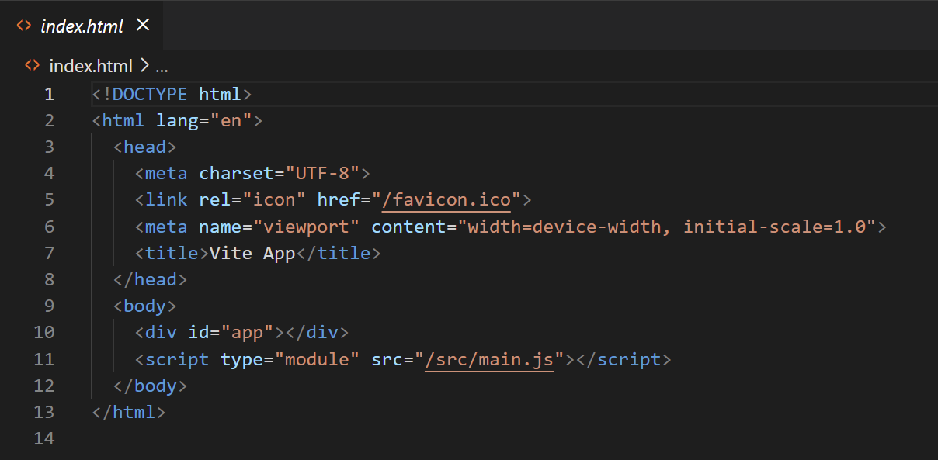This screenshot has height=460, width=938.
Task: Click the breadcrumb chevron separator
Action: pos(144,66)
